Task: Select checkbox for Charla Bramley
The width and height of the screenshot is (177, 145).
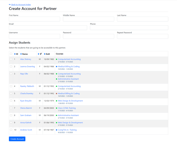Action: 11,93
